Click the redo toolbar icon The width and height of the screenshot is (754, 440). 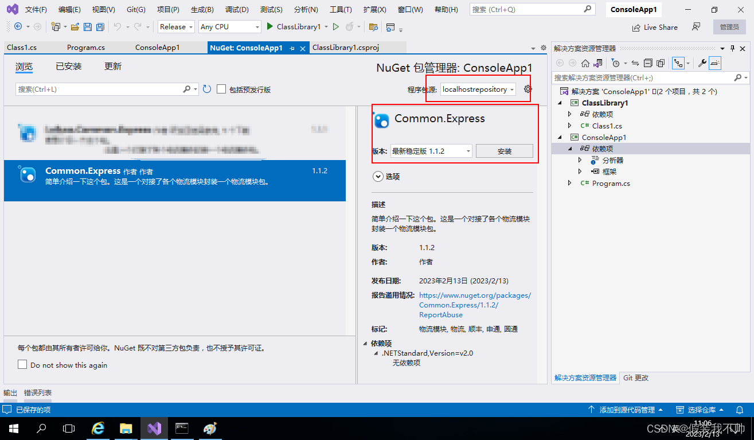click(138, 27)
